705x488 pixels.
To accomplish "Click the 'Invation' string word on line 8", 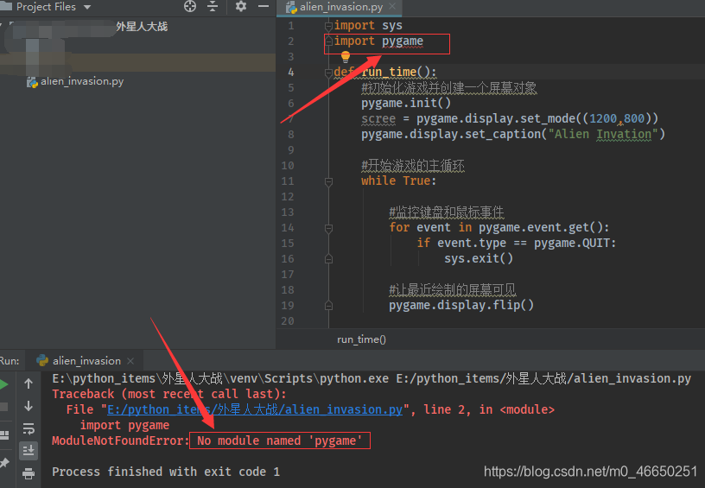I will point(624,134).
